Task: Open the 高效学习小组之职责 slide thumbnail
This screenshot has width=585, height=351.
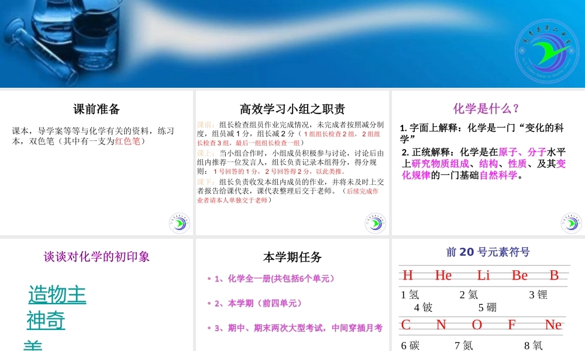Action: (x=292, y=163)
